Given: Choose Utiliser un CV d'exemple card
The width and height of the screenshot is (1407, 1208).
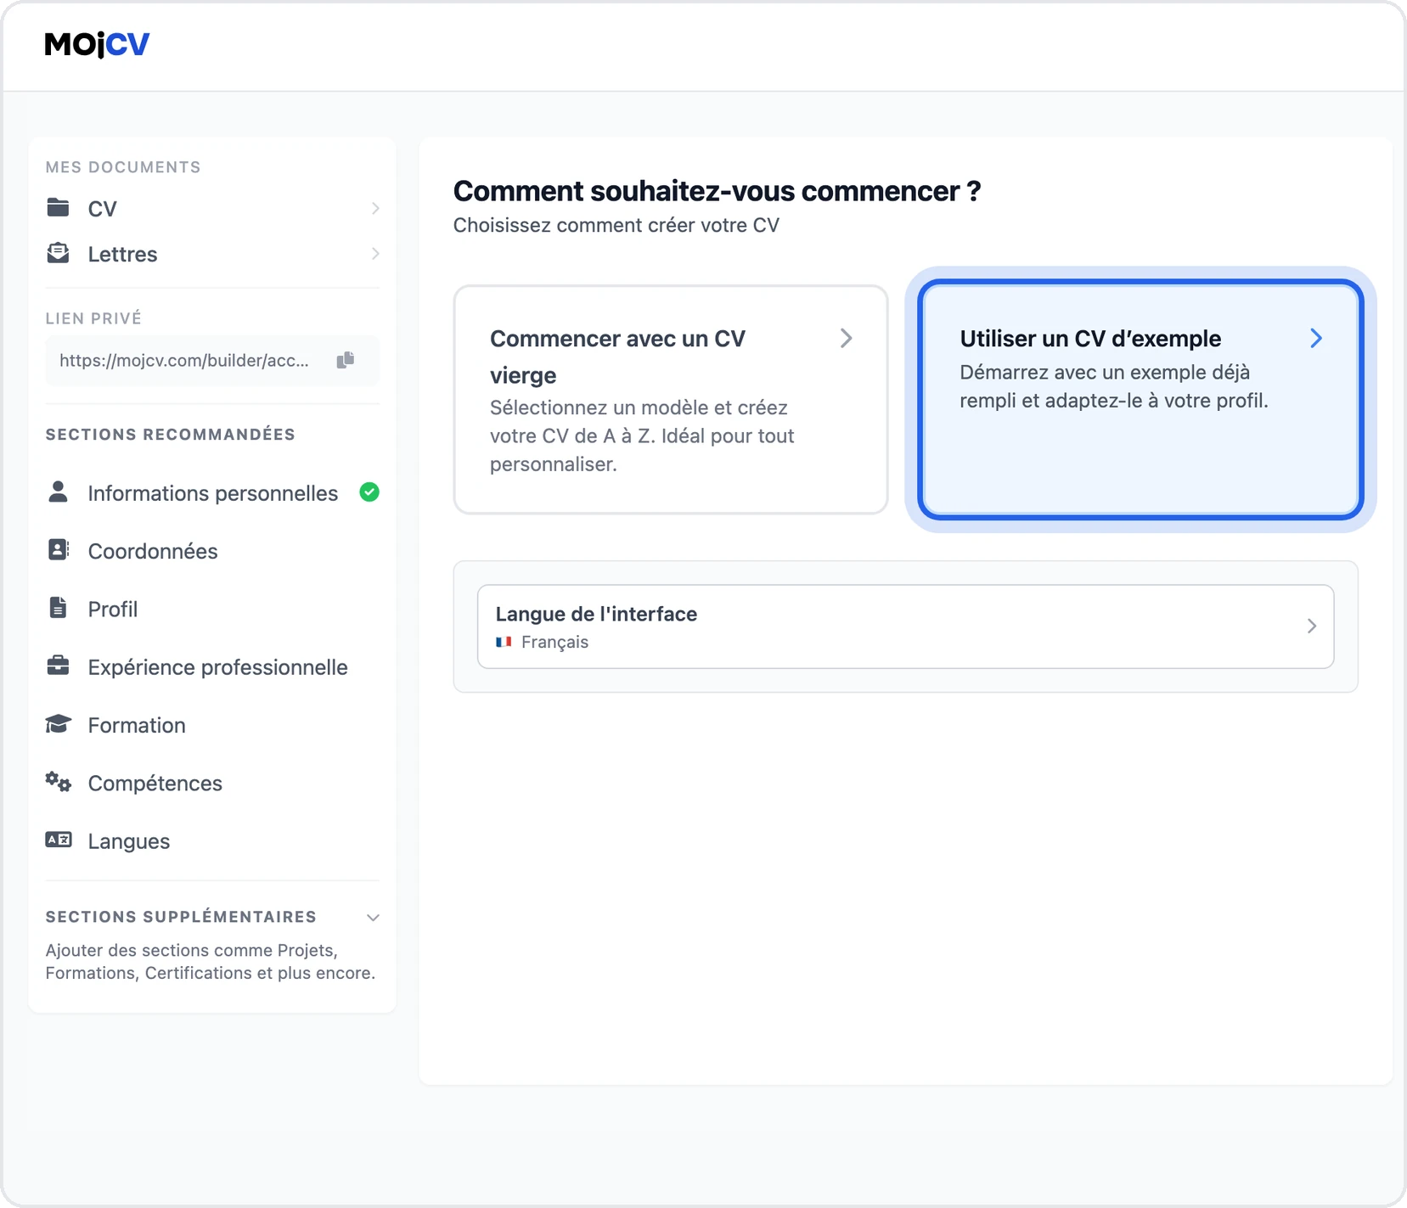Looking at the screenshot, I should click(1140, 399).
